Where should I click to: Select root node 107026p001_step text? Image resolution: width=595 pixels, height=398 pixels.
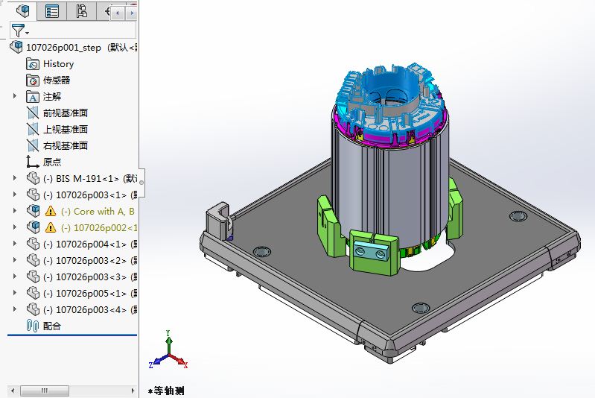click(63, 48)
